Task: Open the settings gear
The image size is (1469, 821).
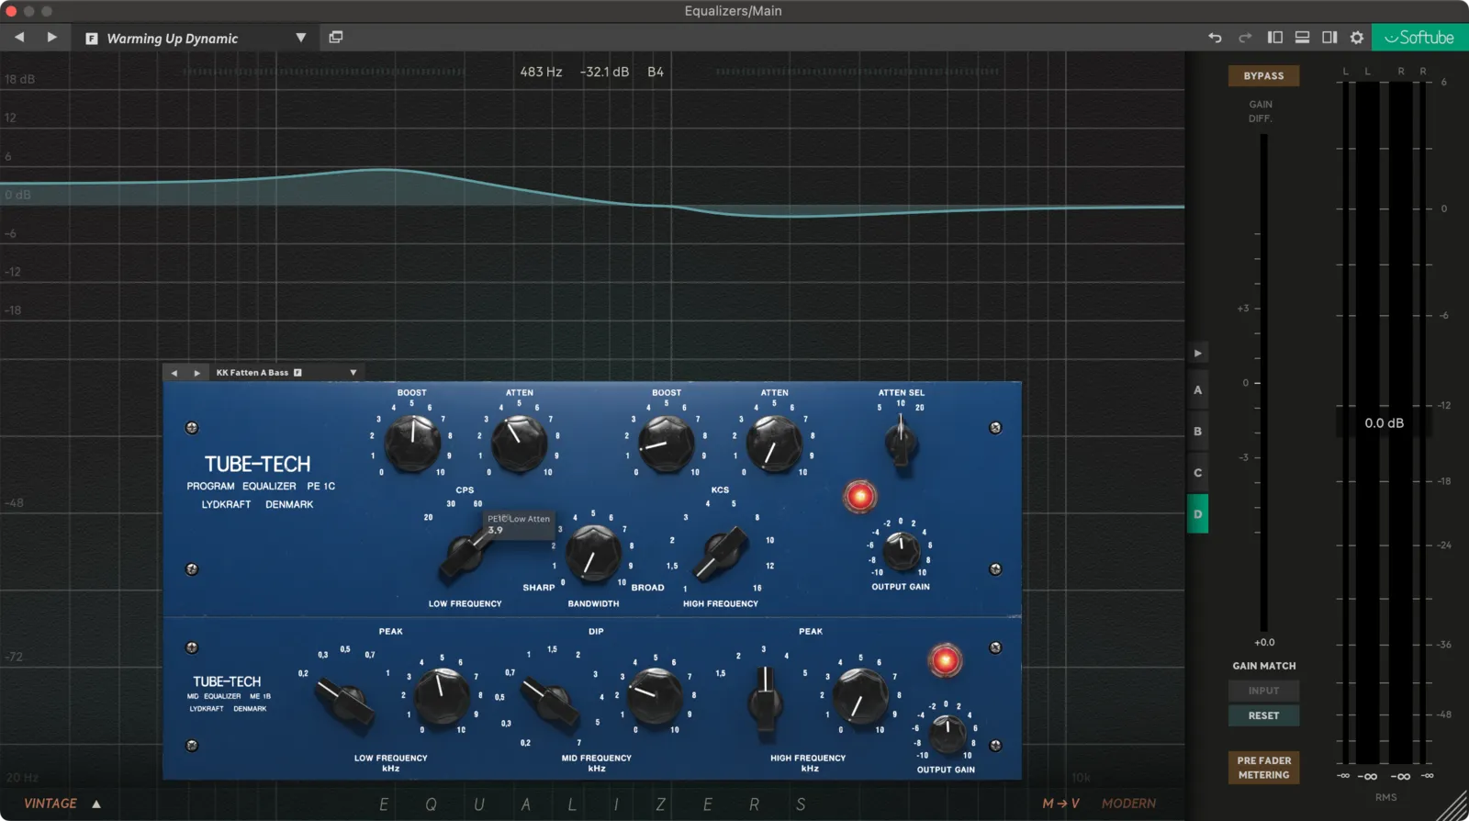Action: (x=1357, y=38)
